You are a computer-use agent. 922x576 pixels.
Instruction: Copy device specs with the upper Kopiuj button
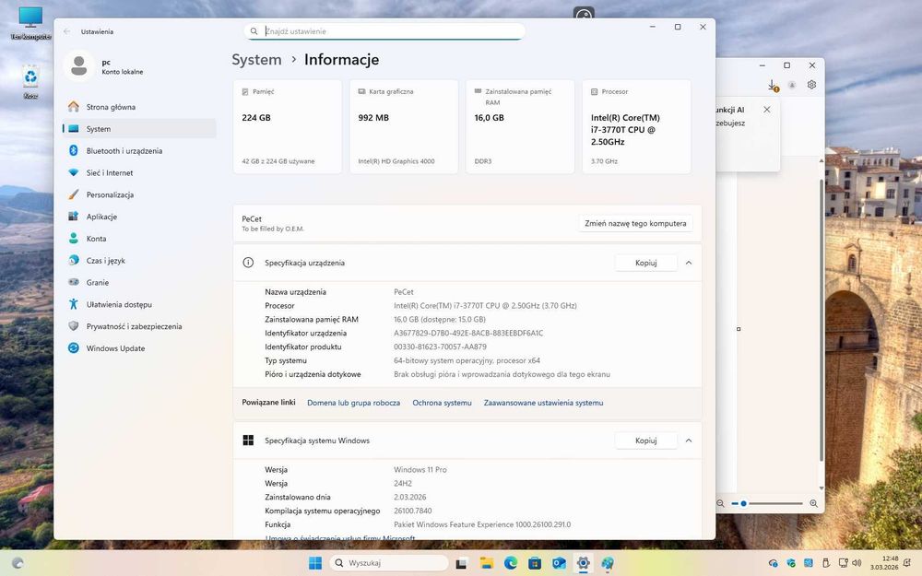[645, 263]
